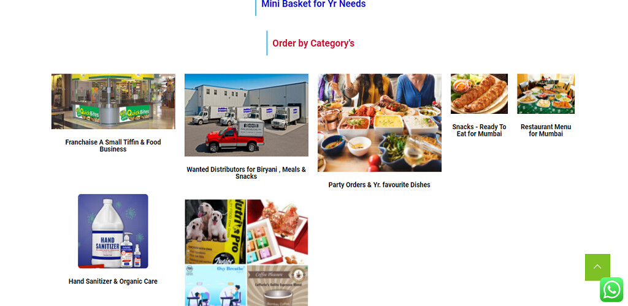Open Franchaise A Small Tiffin & Food Business link
This screenshot has height=306, width=628.
pyautogui.click(x=113, y=146)
